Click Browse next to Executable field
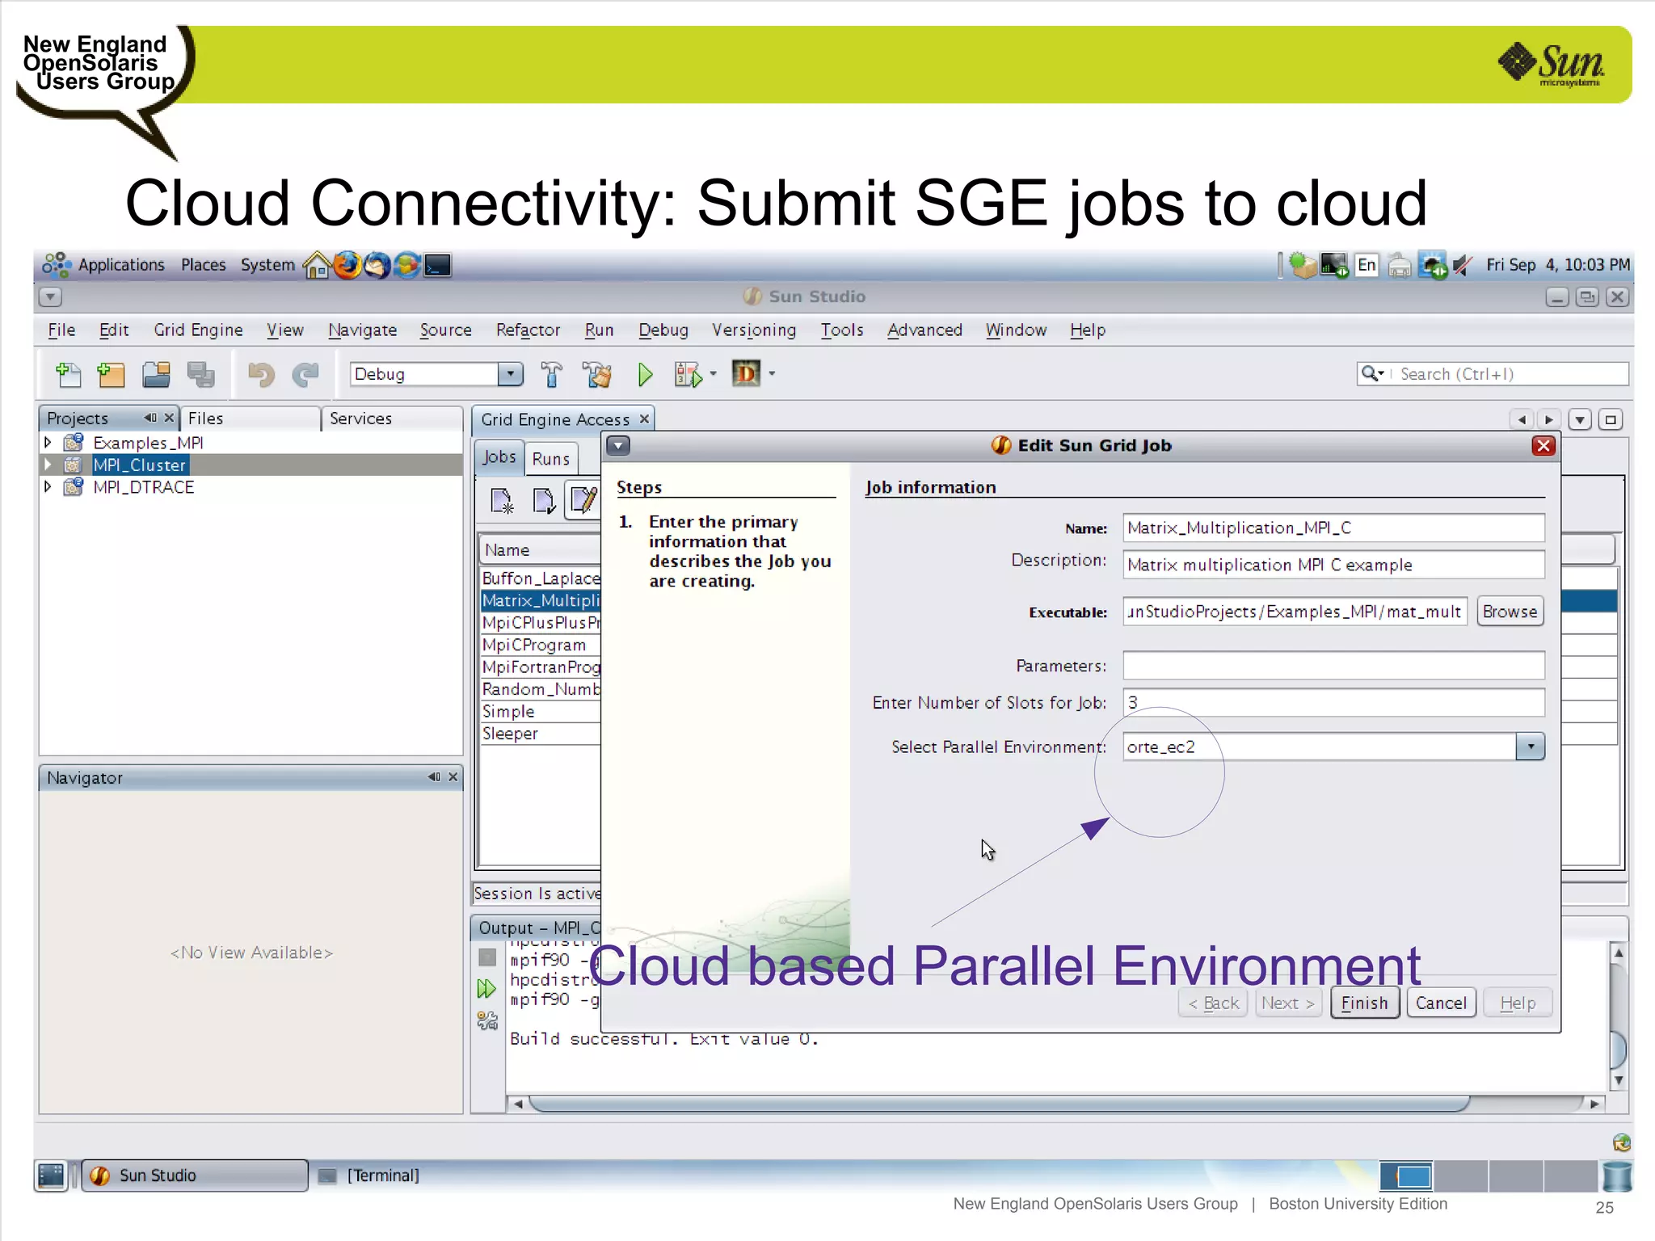The height and width of the screenshot is (1241, 1655). pos(1510,612)
